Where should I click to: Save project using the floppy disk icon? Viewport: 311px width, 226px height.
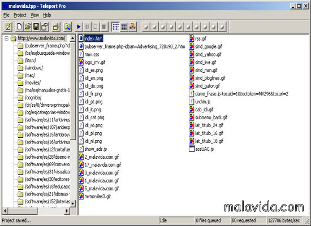coord(36,27)
